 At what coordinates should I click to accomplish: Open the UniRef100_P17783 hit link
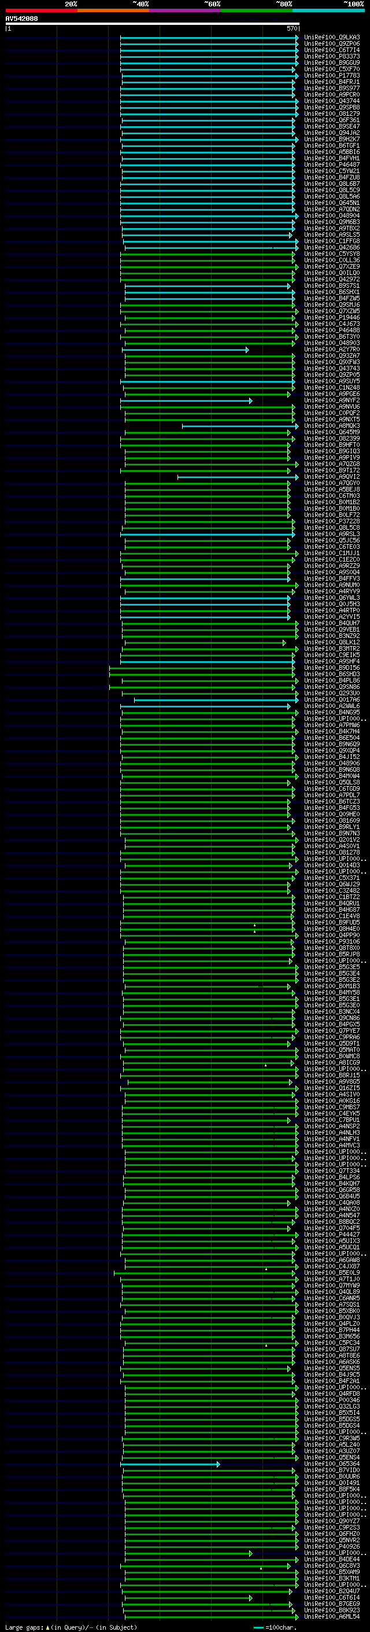point(332,75)
